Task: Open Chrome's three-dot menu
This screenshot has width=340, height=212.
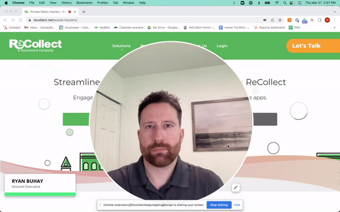Action: (335, 20)
